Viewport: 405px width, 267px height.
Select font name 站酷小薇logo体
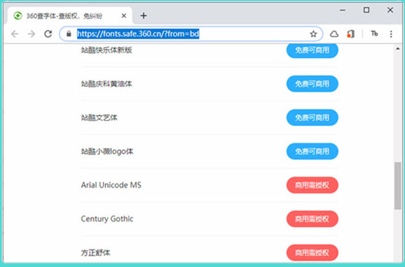click(107, 151)
